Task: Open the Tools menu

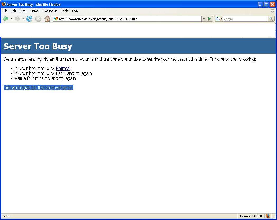Action: 65,11
